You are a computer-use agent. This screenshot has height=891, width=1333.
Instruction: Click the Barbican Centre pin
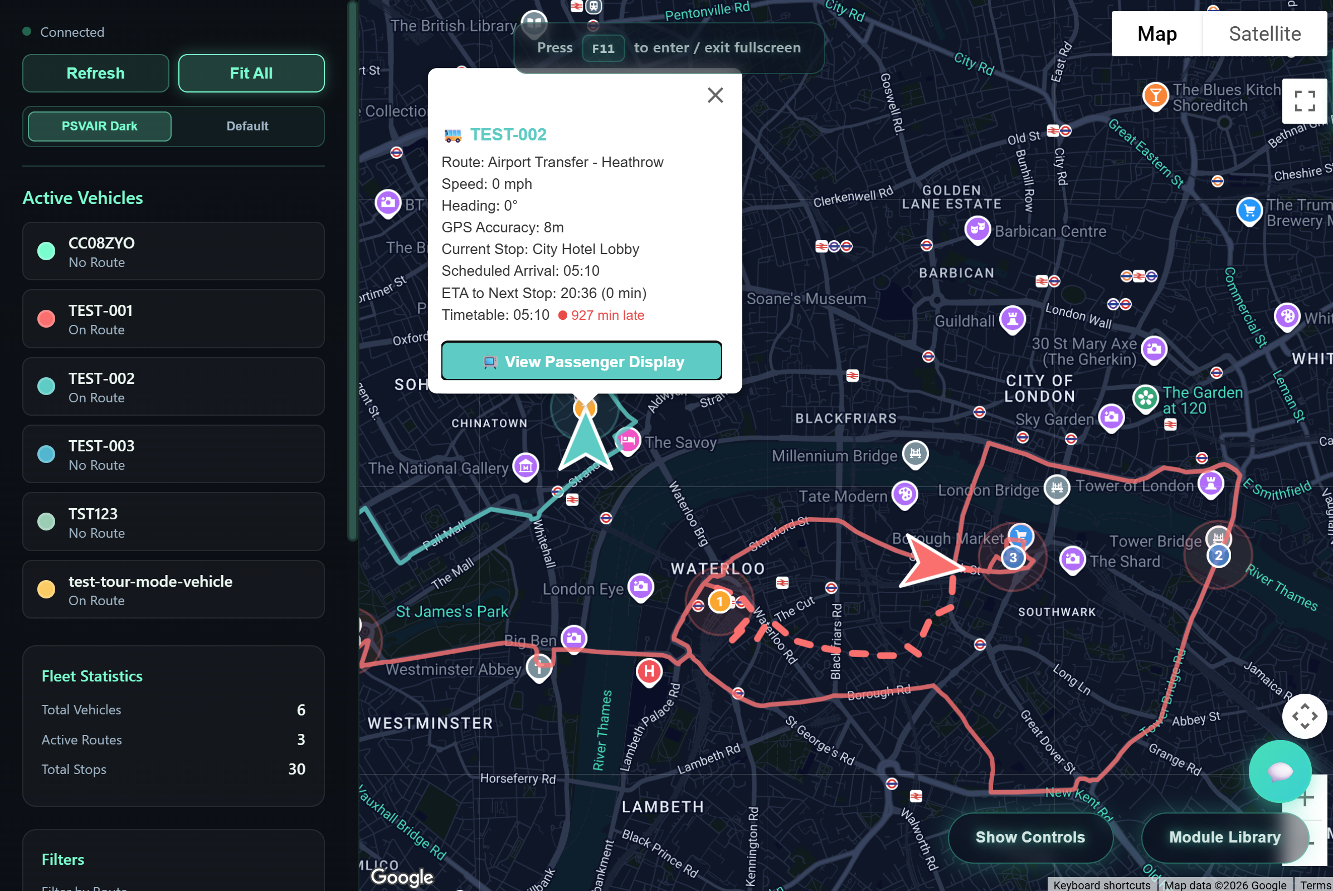click(977, 230)
